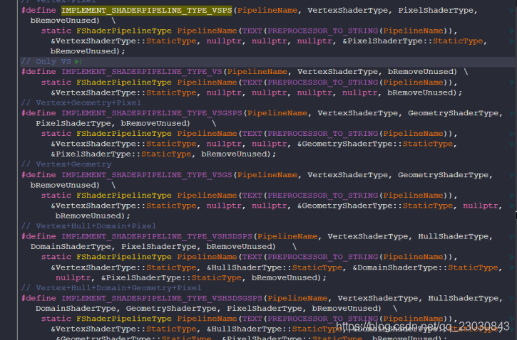Click PixelShaderType in the VSPS macro parameter list
This screenshot has width=517, height=340.
(x=436, y=10)
